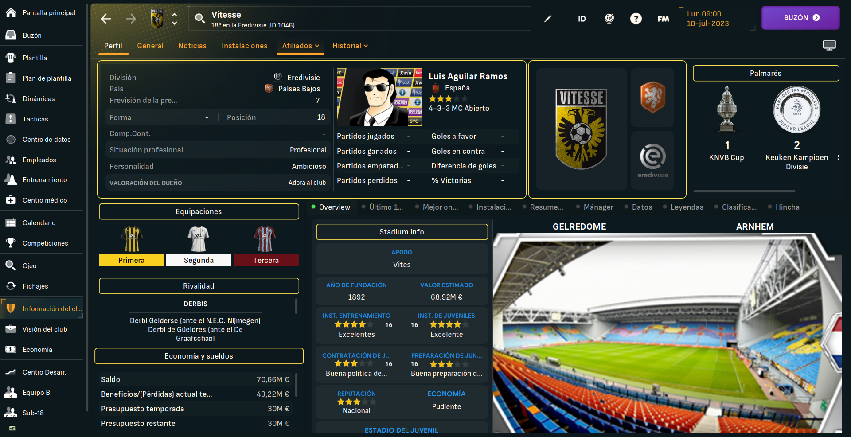Click the ID toolbar icon
851x437 pixels.
[582, 19]
